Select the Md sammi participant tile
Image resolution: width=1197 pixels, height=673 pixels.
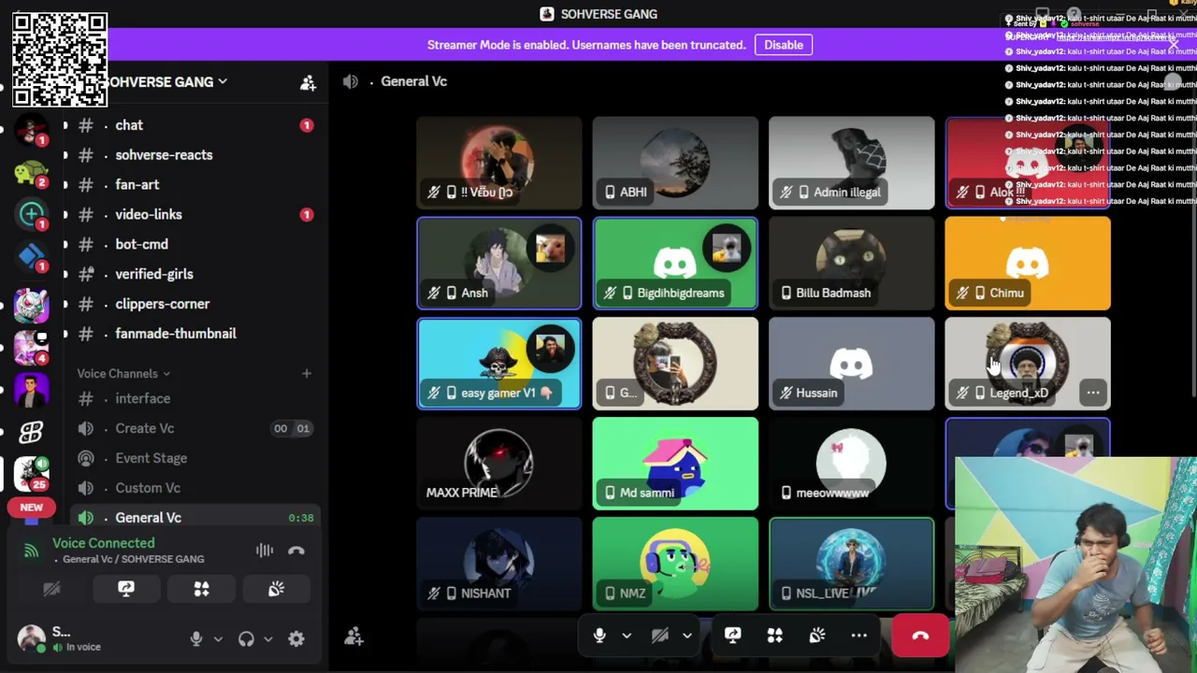[675, 464]
